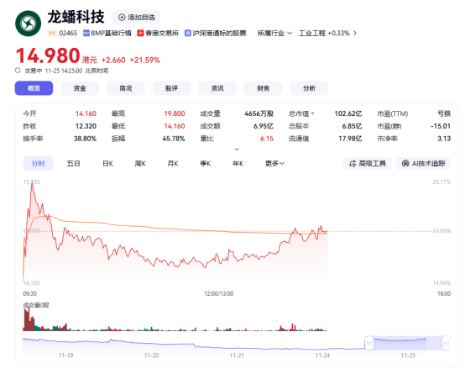The height and width of the screenshot is (369, 465).
Task: Toggle the 总市值 dropdown arrow
Action: pyautogui.click(x=312, y=113)
